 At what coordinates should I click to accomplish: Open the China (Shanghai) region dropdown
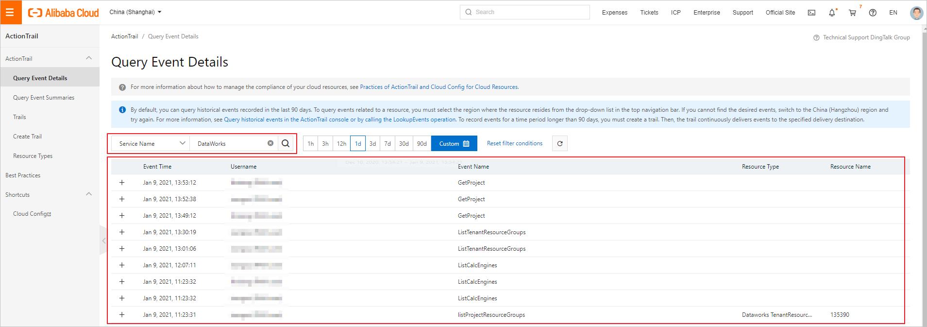point(135,12)
